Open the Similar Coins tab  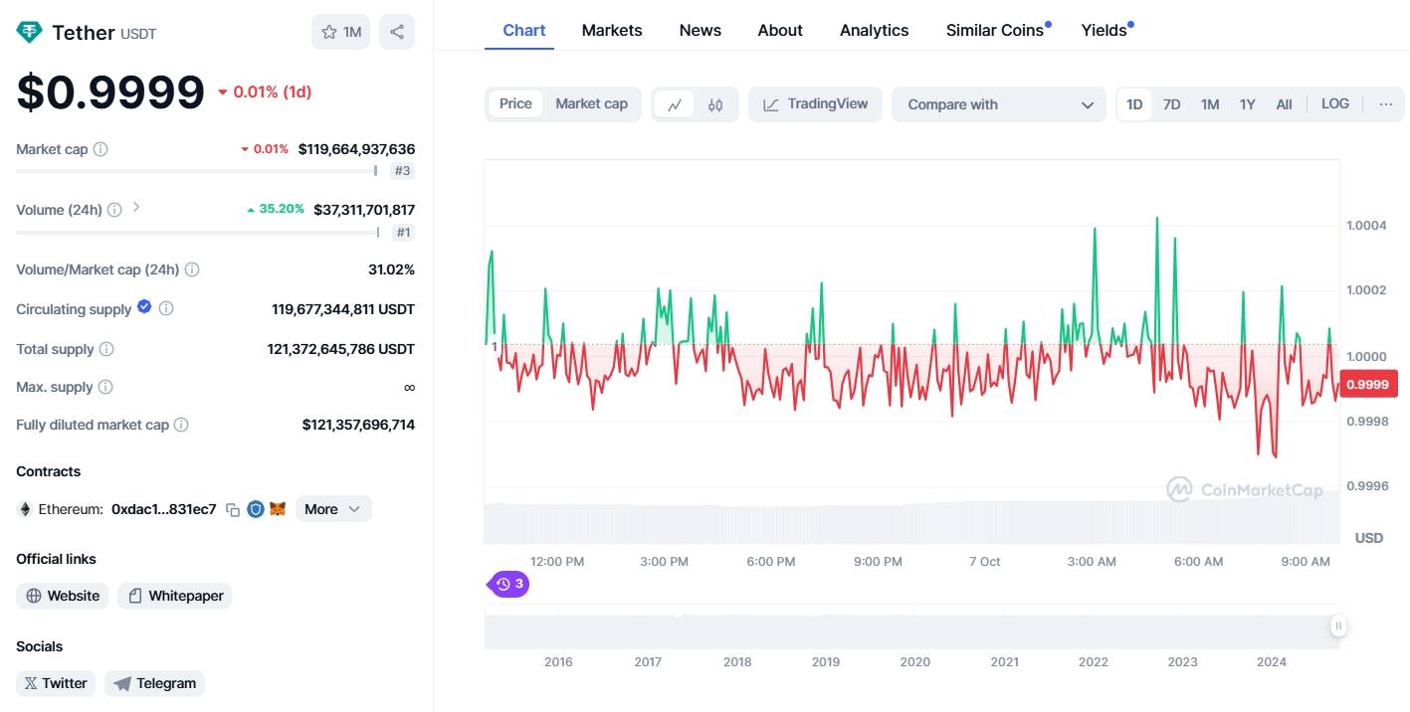pos(998,30)
